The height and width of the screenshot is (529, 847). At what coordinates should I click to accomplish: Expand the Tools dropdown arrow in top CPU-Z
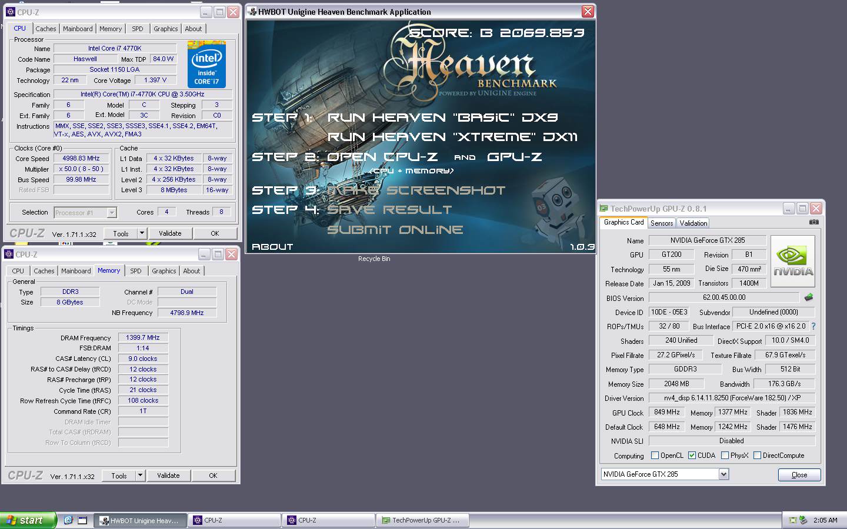141,233
